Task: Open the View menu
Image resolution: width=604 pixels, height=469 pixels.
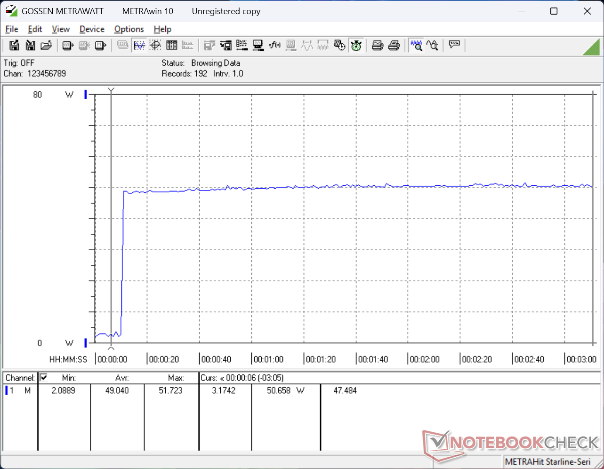Action: (x=61, y=29)
